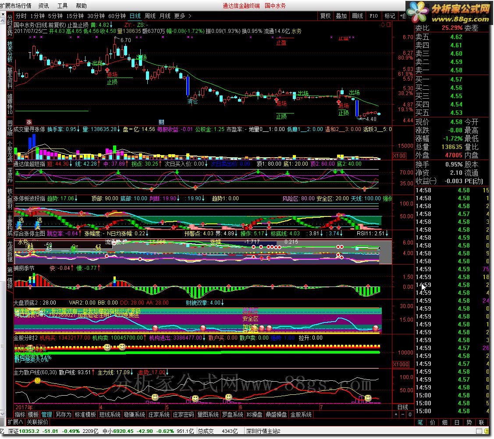Switch to 5分钟 period

pyautogui.click(x=55, y=16)
